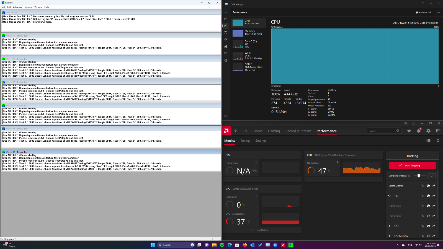443x249 pixels.
Task: Collapse with Less Metrics chevron
Action: pos(252,230)
